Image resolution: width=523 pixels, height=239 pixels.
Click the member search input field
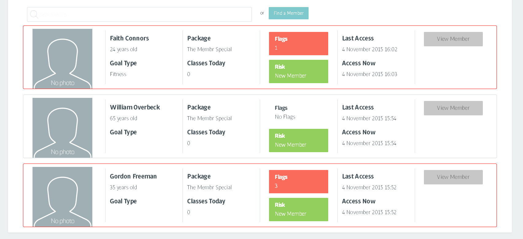coord(144,14)
